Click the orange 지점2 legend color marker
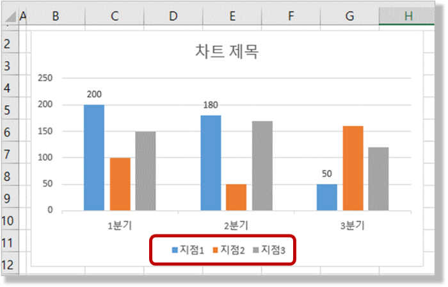The width and height of the screenshot is (448, 287). point(216,250)
